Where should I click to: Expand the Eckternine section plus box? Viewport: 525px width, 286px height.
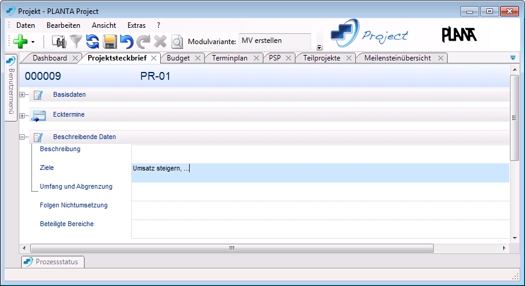22,116
